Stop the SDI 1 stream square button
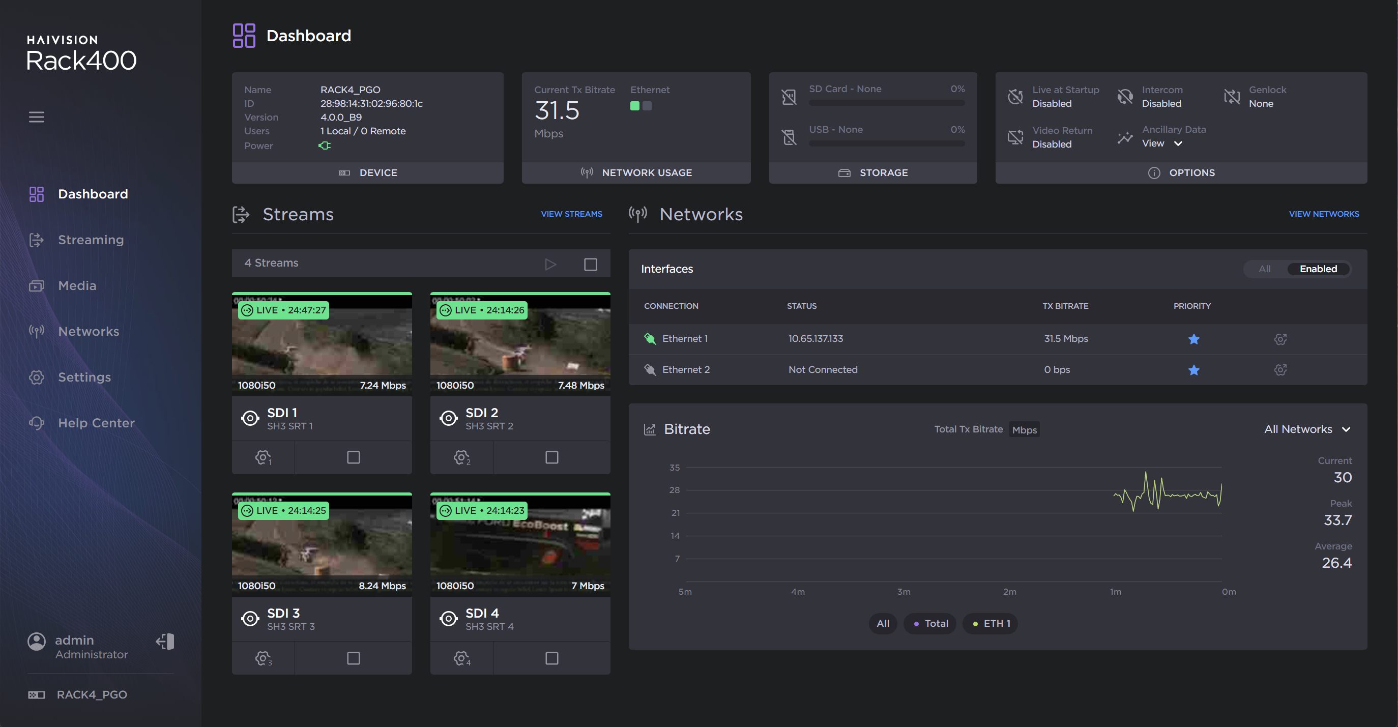The image size is (1398, 727). pos(353,457)
